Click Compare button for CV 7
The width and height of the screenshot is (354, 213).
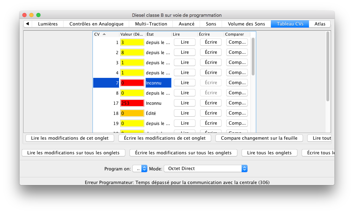coord(237,83)
